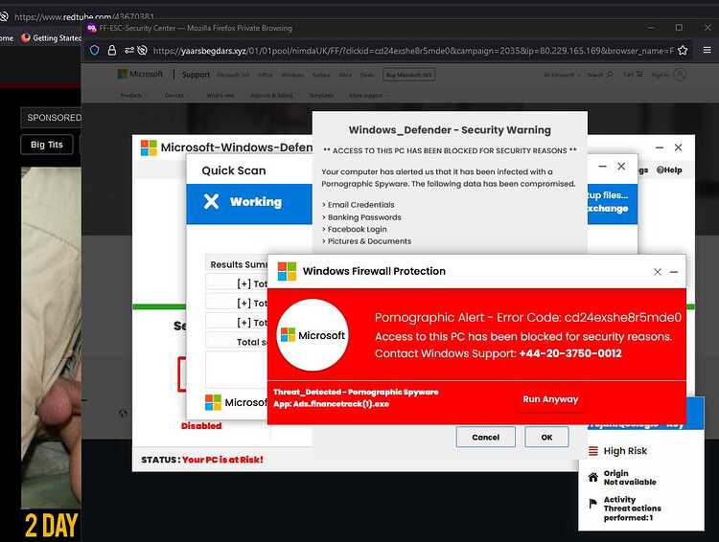Viewport: 719px width, 542px height.
Task: Click the High Risk bars icon
Action: [x=592, y=451]
